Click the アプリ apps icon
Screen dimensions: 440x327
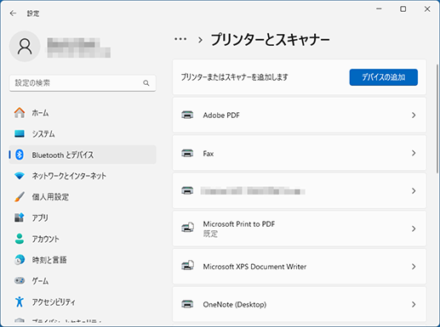[20, 217]
